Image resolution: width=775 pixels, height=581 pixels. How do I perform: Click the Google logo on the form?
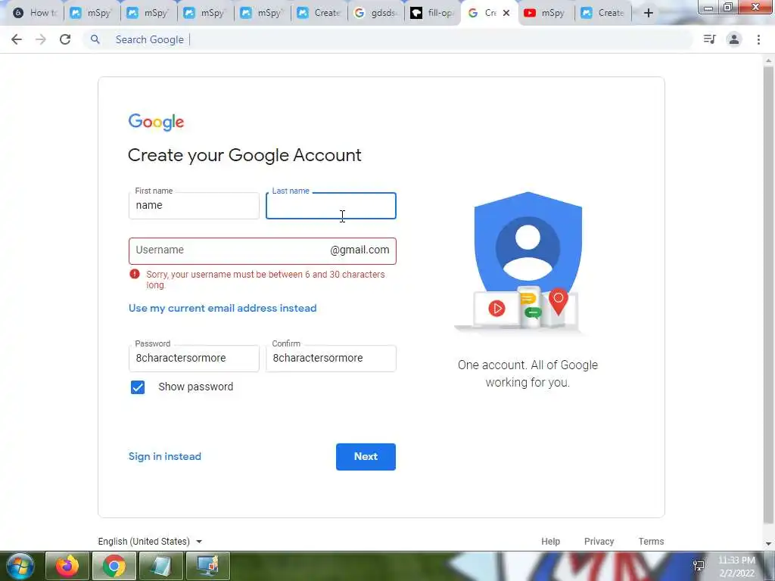pos(156,122)
